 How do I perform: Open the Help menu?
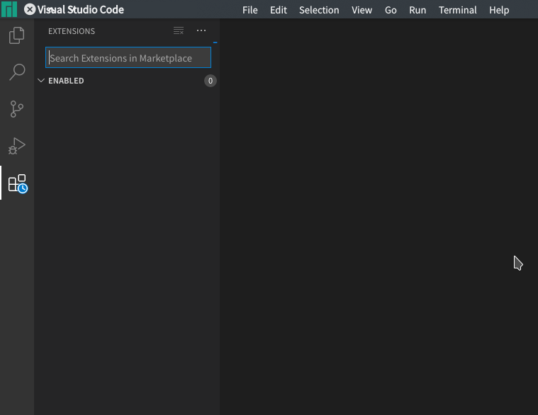499,10
